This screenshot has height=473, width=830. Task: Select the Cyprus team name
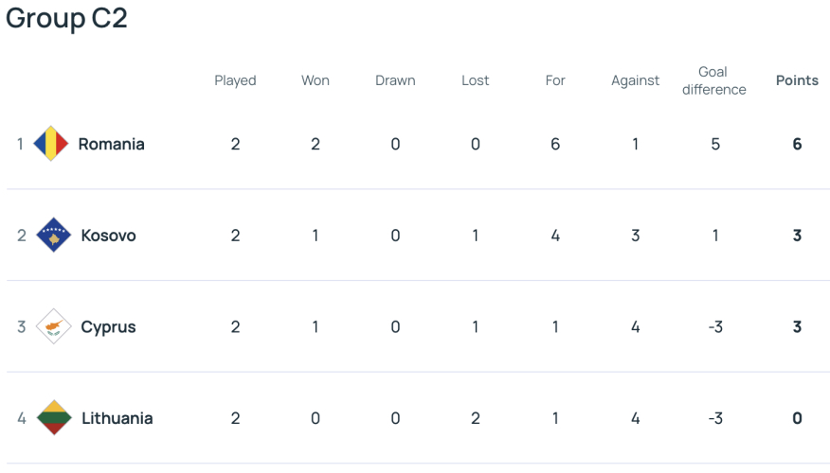click(x=108, y=327)
